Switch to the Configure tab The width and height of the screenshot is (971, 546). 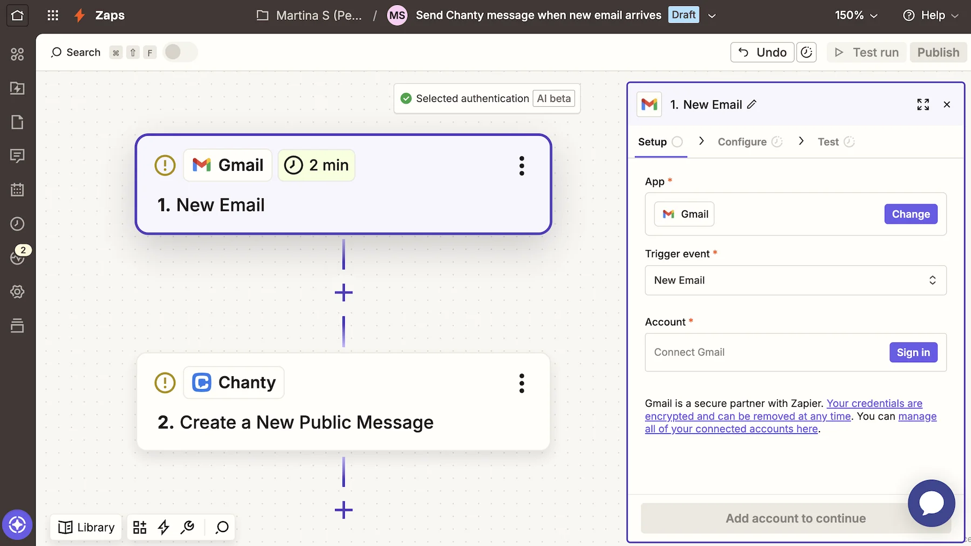click(743, 141)
